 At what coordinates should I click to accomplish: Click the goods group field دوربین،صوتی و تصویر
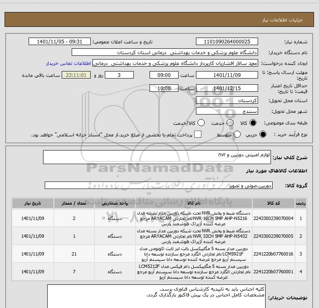(x=159, y=185)
